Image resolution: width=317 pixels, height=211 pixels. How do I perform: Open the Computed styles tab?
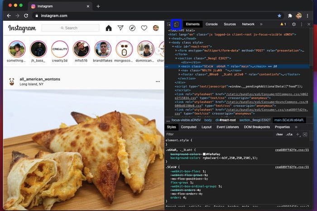coord(189,127)
